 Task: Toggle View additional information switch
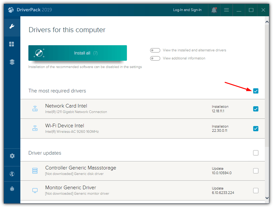coord(155,58)
